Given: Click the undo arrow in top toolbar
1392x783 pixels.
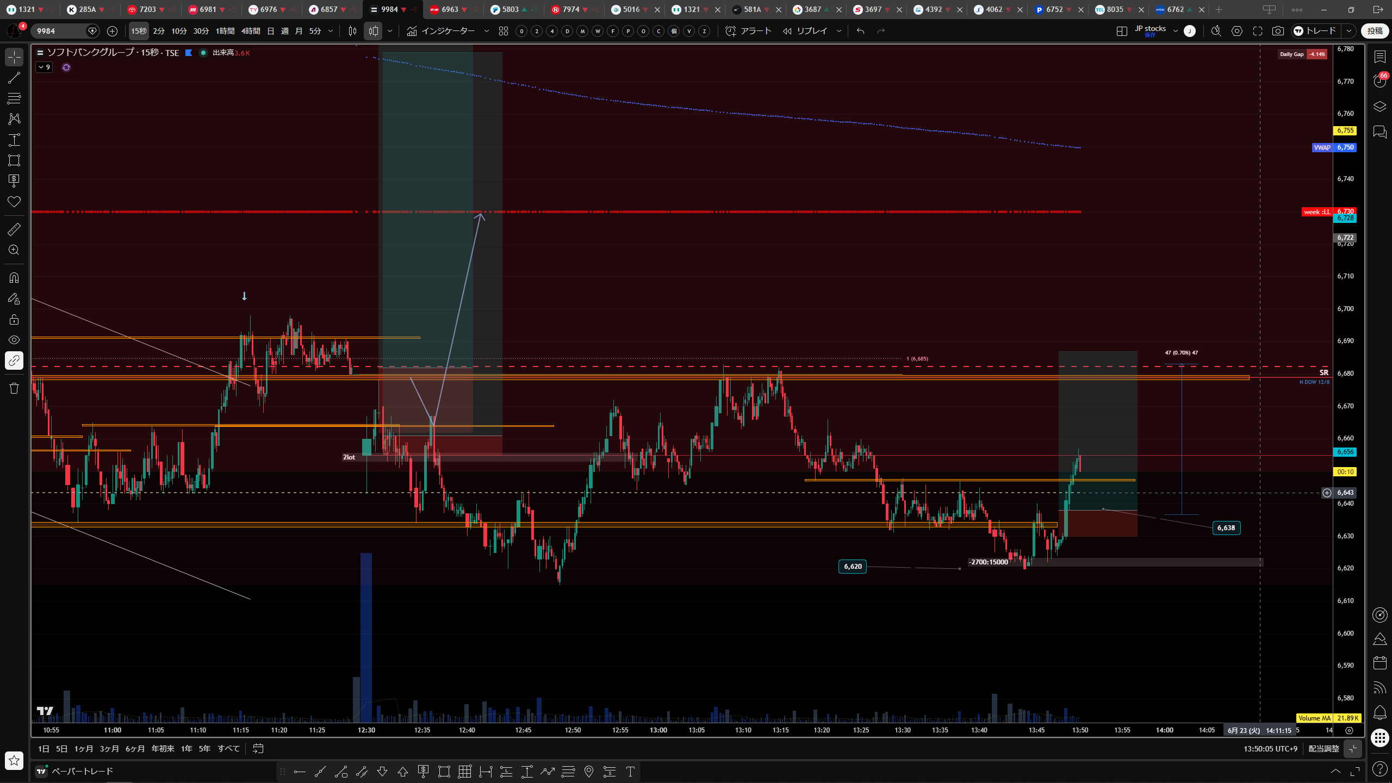Looking at the screenshot, I should click(x=860, y=31).
